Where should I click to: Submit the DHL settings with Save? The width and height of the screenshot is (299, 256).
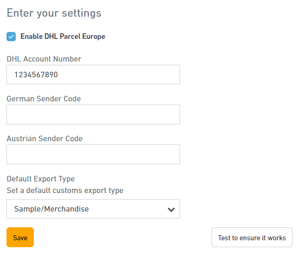(x=20, y=237)
